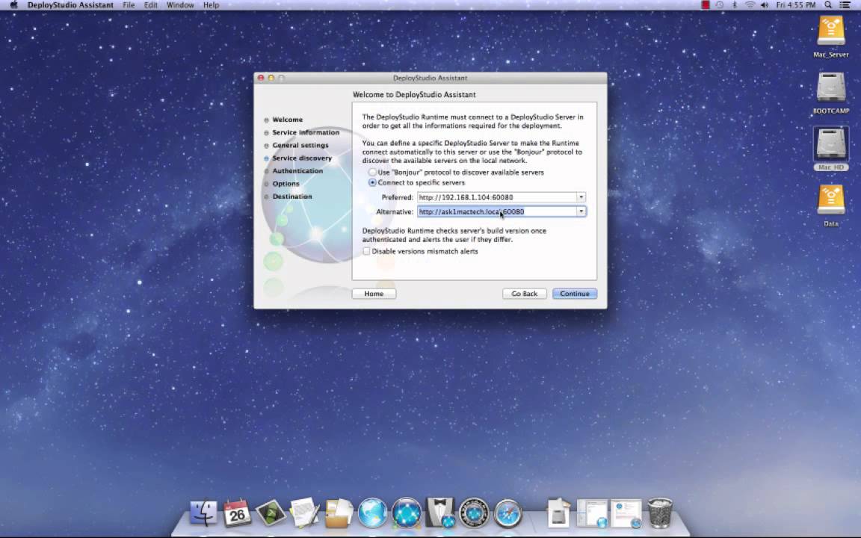Open the Calendar app showing 26

[237, 513]
